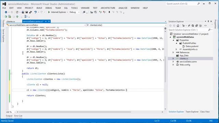The width and height of the screenshot is (219, 123).
Task: Open the ARCHITECTURE menu
Action: tap(108, 8)
